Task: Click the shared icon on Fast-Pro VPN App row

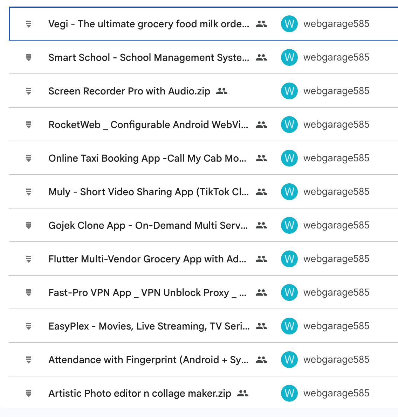Action: click(261, 292)
